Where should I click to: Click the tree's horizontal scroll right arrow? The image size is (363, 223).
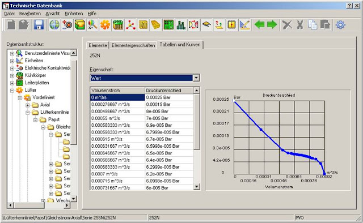[x=67, y=205]
